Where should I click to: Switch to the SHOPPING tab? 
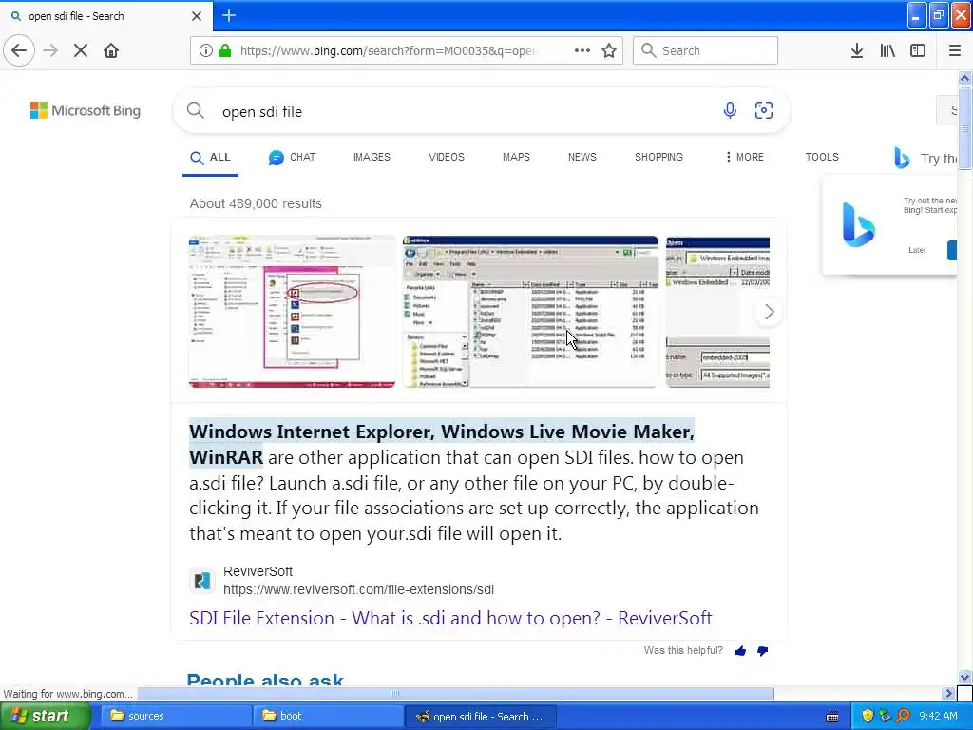(658, 157)
